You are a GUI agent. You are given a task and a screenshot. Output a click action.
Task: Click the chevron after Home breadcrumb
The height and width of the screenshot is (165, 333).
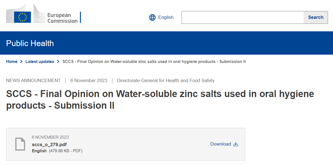21,62
